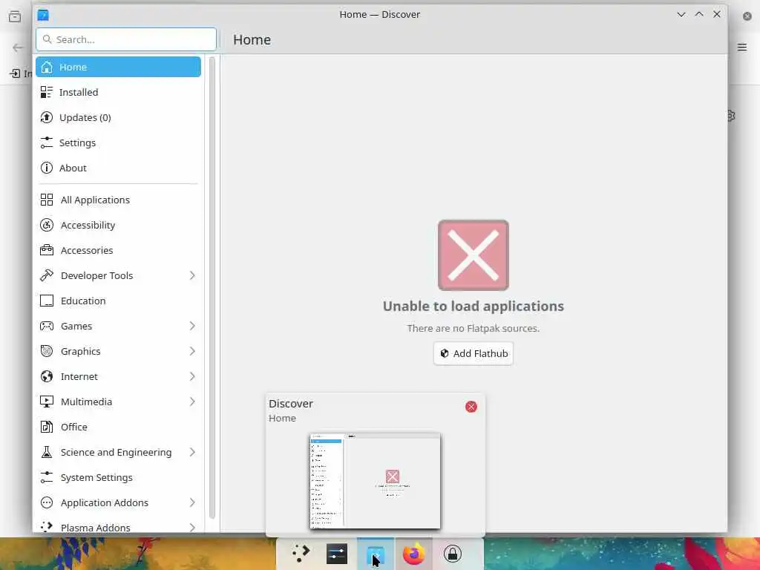Click the Accessibility category icon
This screenshot has width=760, height=570.
point(47,225)
